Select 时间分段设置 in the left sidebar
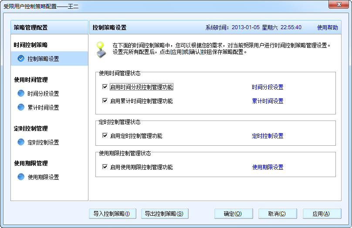This screenshot has width=352, height=228. point(43,94)
